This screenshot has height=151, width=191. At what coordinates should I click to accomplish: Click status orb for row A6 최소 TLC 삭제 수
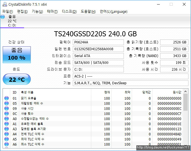point(7,144)
